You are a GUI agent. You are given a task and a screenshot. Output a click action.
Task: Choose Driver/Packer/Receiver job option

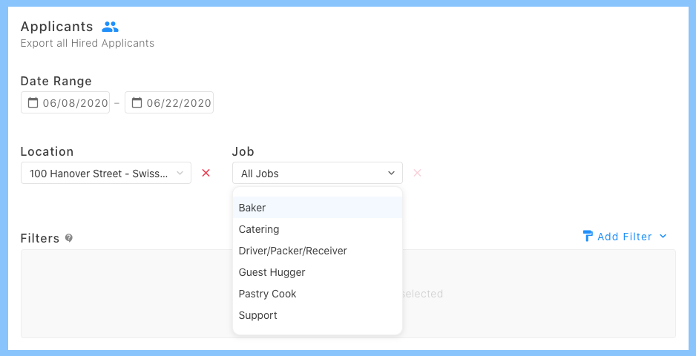292,251
